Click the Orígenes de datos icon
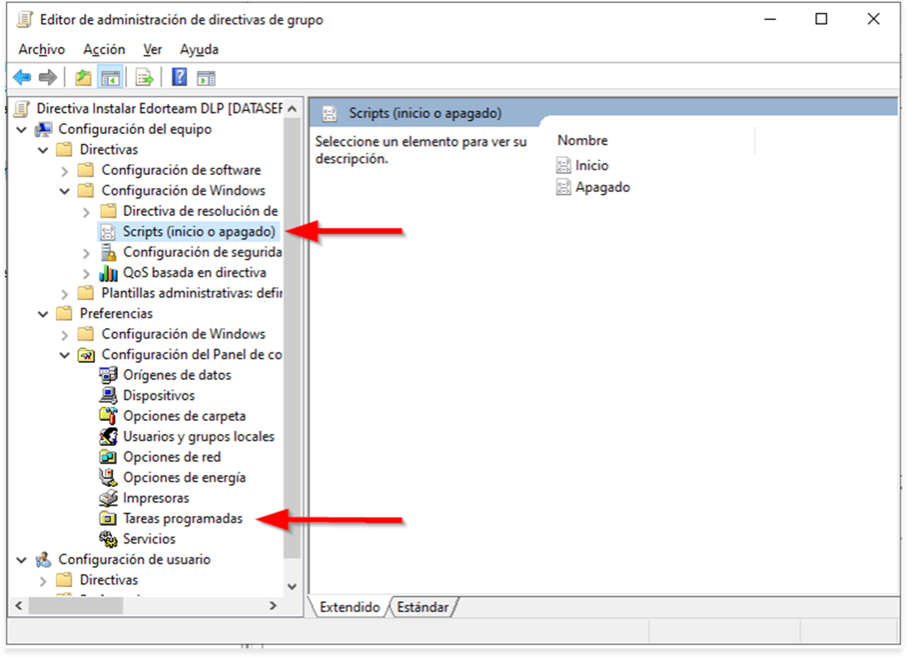The height and width of the screenshot is (658, 907). pyautogui.click(x=108, y=375)
